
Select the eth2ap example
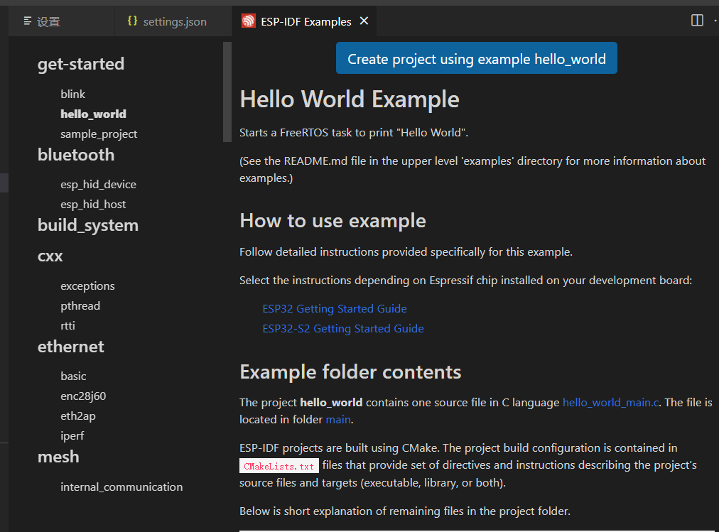(x=78, y=416)
